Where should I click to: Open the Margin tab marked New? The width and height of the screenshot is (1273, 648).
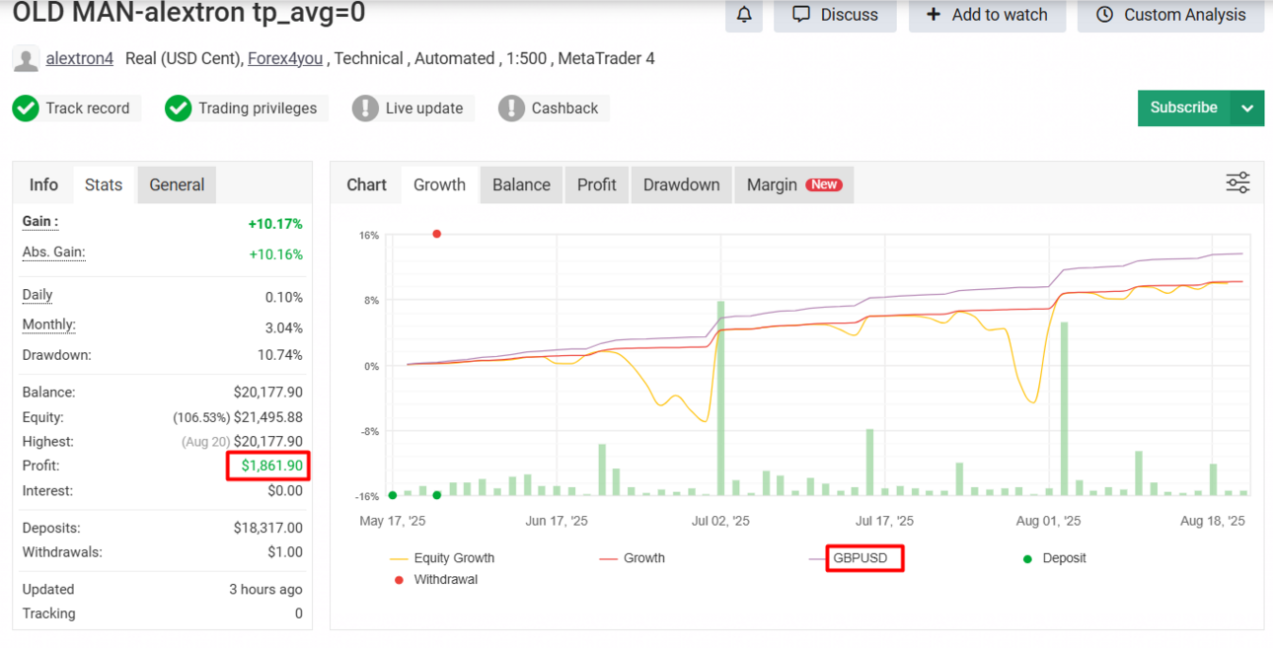point(793,184)
